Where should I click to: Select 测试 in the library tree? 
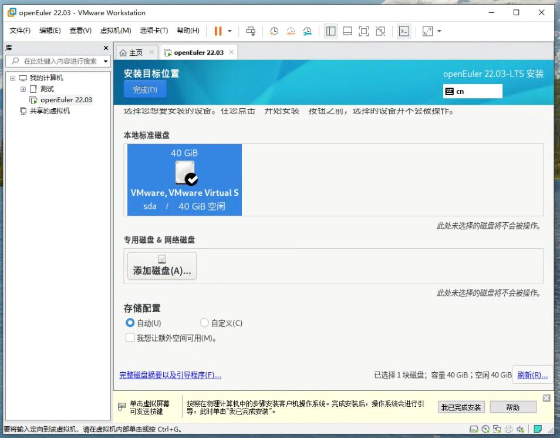click(47, 89)
